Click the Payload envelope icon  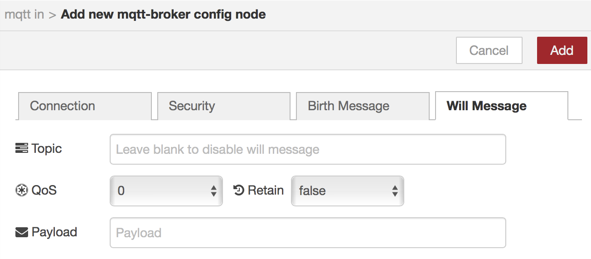click(x=21, y=232)
